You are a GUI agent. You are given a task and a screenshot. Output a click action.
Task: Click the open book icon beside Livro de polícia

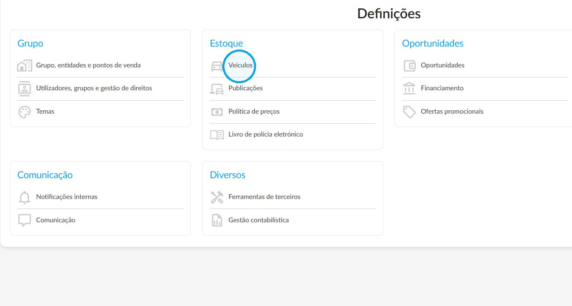click(x=217, y=135)
